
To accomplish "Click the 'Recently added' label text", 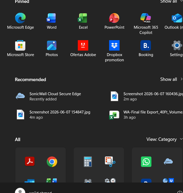I will (x=43, y=99).
